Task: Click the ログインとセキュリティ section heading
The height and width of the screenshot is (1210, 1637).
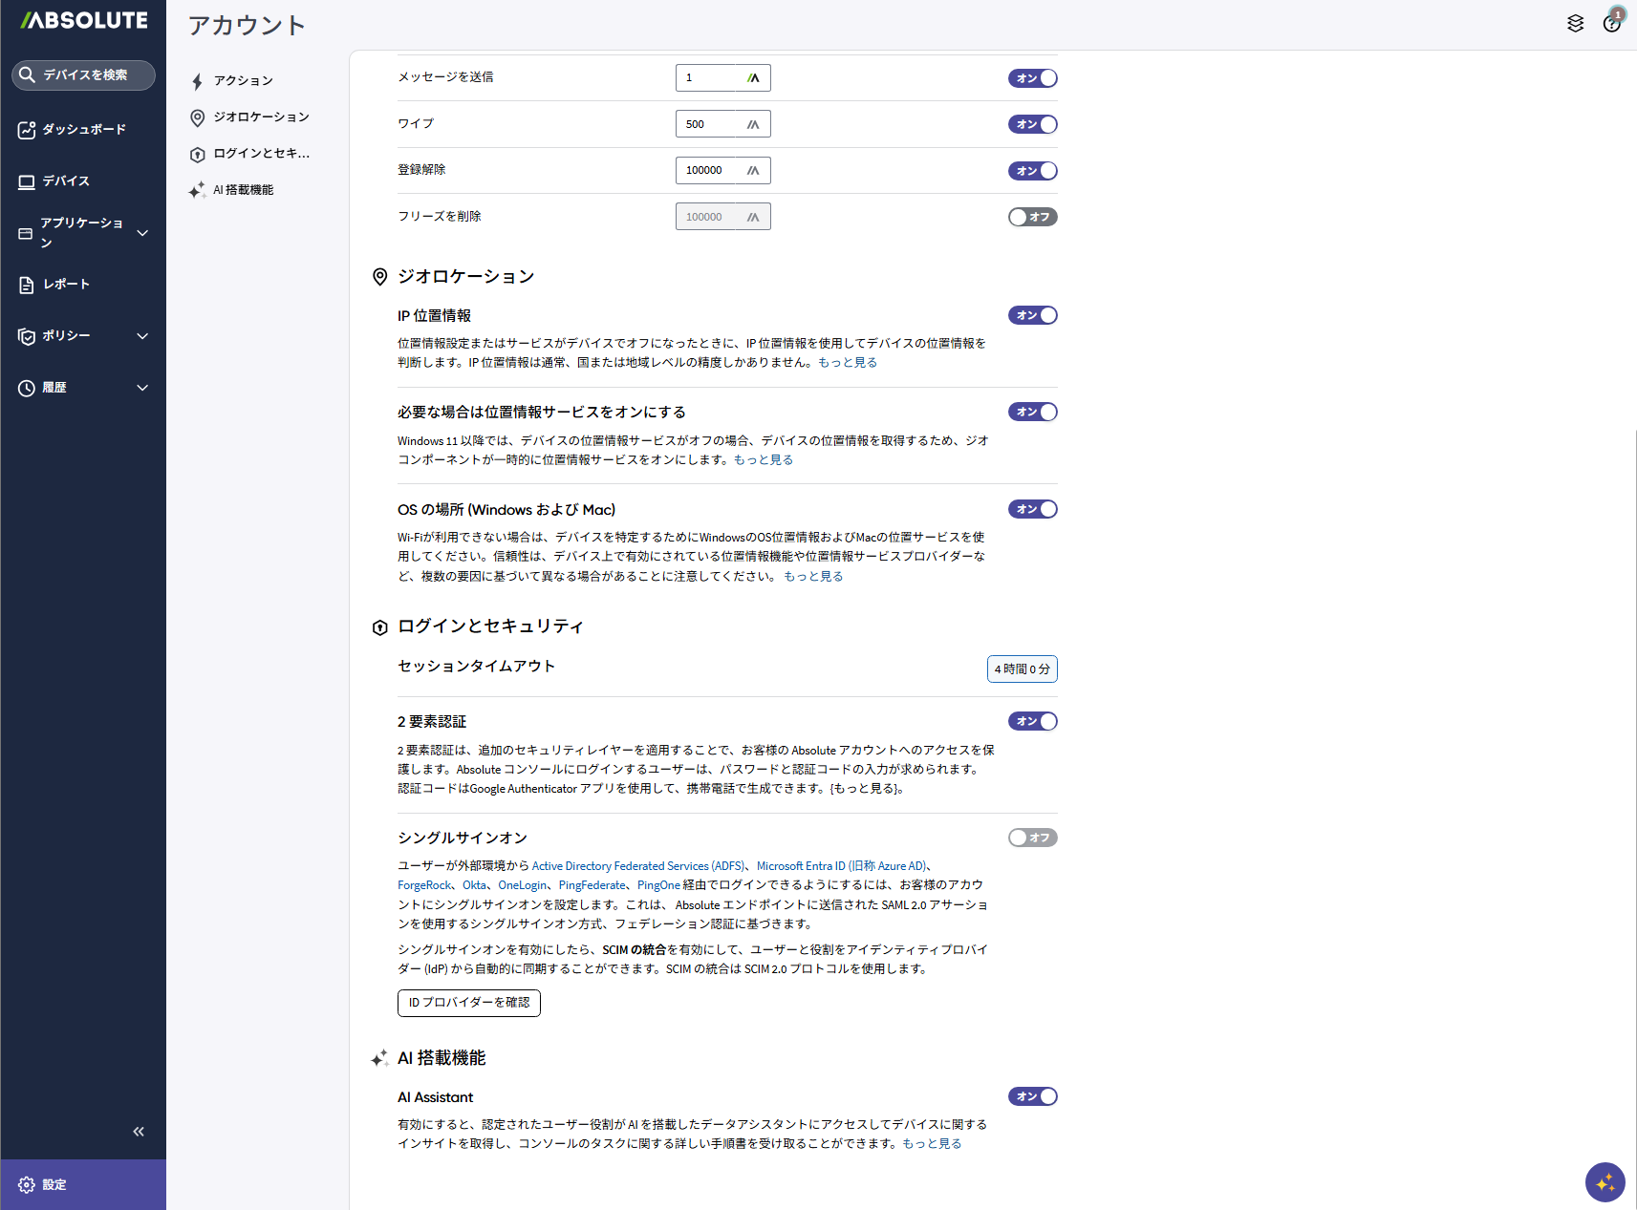Action: (490, 626)
